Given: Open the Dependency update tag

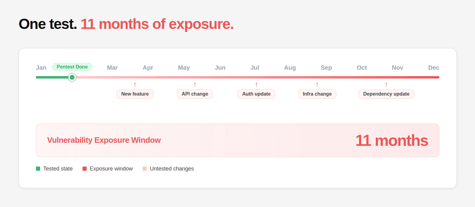Looking at the screenshot, I should click(x=386, y=94).
